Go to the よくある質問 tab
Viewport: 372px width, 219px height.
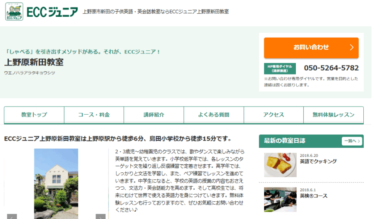[214, 115]
